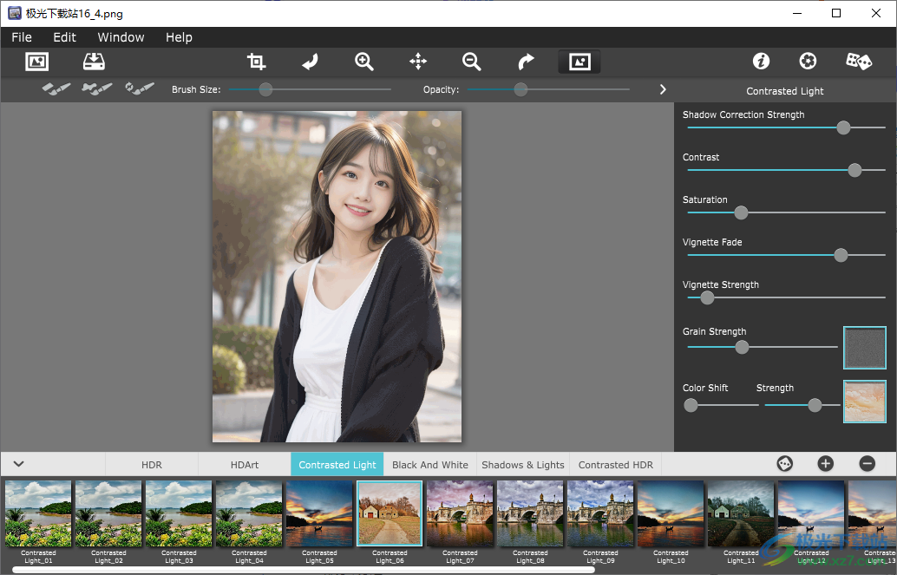
Task: Select the Crop tool
Action: tap(256, 62)
